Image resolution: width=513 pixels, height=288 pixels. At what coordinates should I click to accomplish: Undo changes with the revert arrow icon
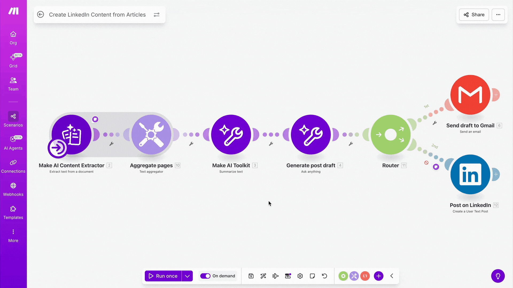point(324,276)
